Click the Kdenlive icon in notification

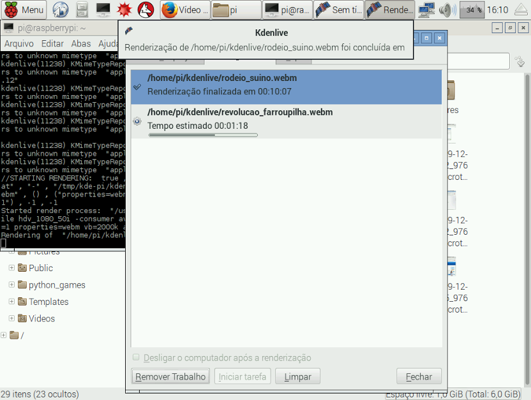[129, 31]
